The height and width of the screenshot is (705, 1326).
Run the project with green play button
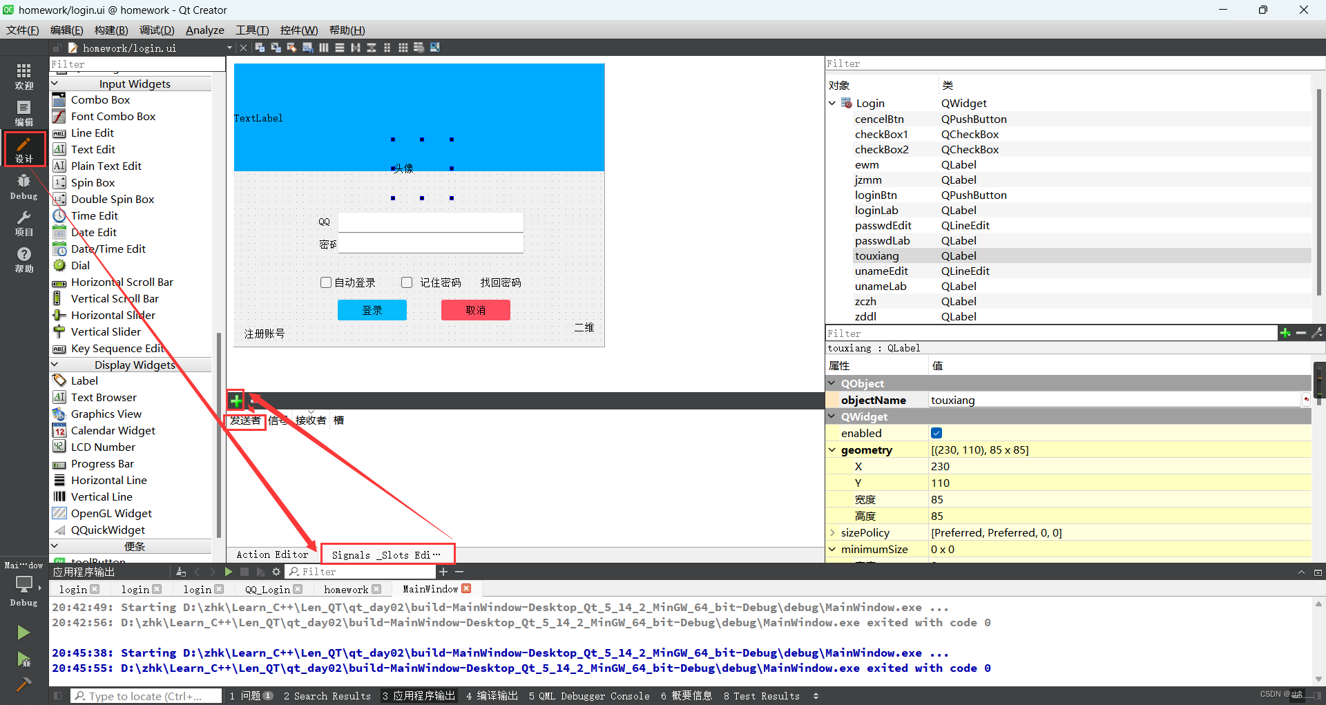tap(23, 632)
